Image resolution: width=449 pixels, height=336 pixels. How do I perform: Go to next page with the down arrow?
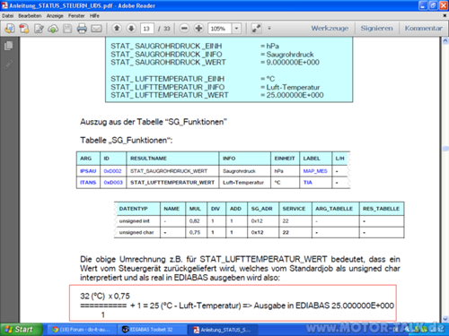131,29
